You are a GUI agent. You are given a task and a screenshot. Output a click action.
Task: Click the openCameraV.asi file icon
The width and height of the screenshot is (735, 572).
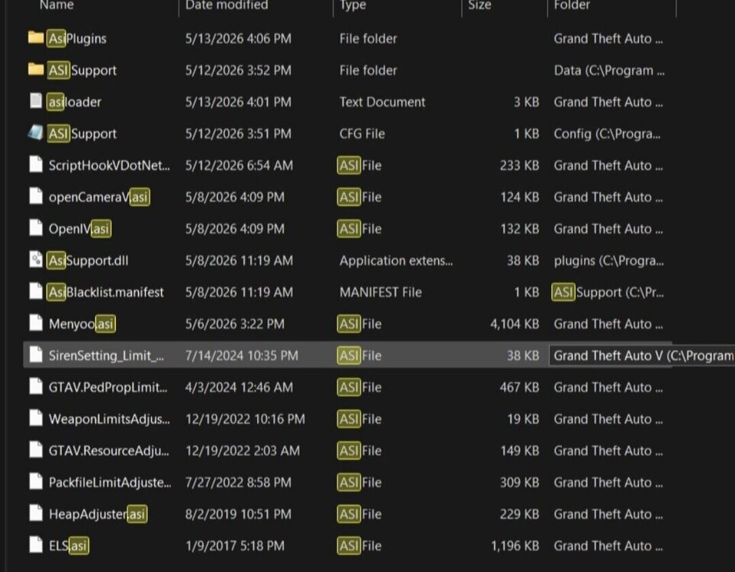click(x=36, y=196)
